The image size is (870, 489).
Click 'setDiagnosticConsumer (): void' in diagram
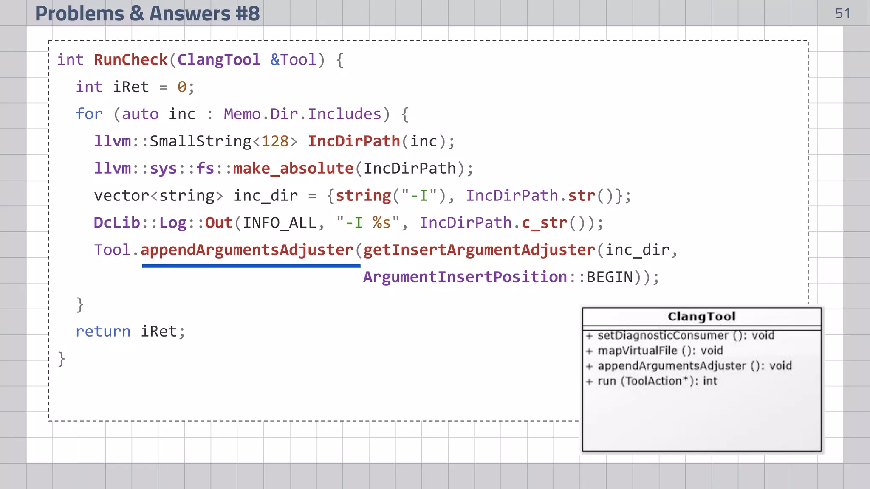tap(685, 335)
